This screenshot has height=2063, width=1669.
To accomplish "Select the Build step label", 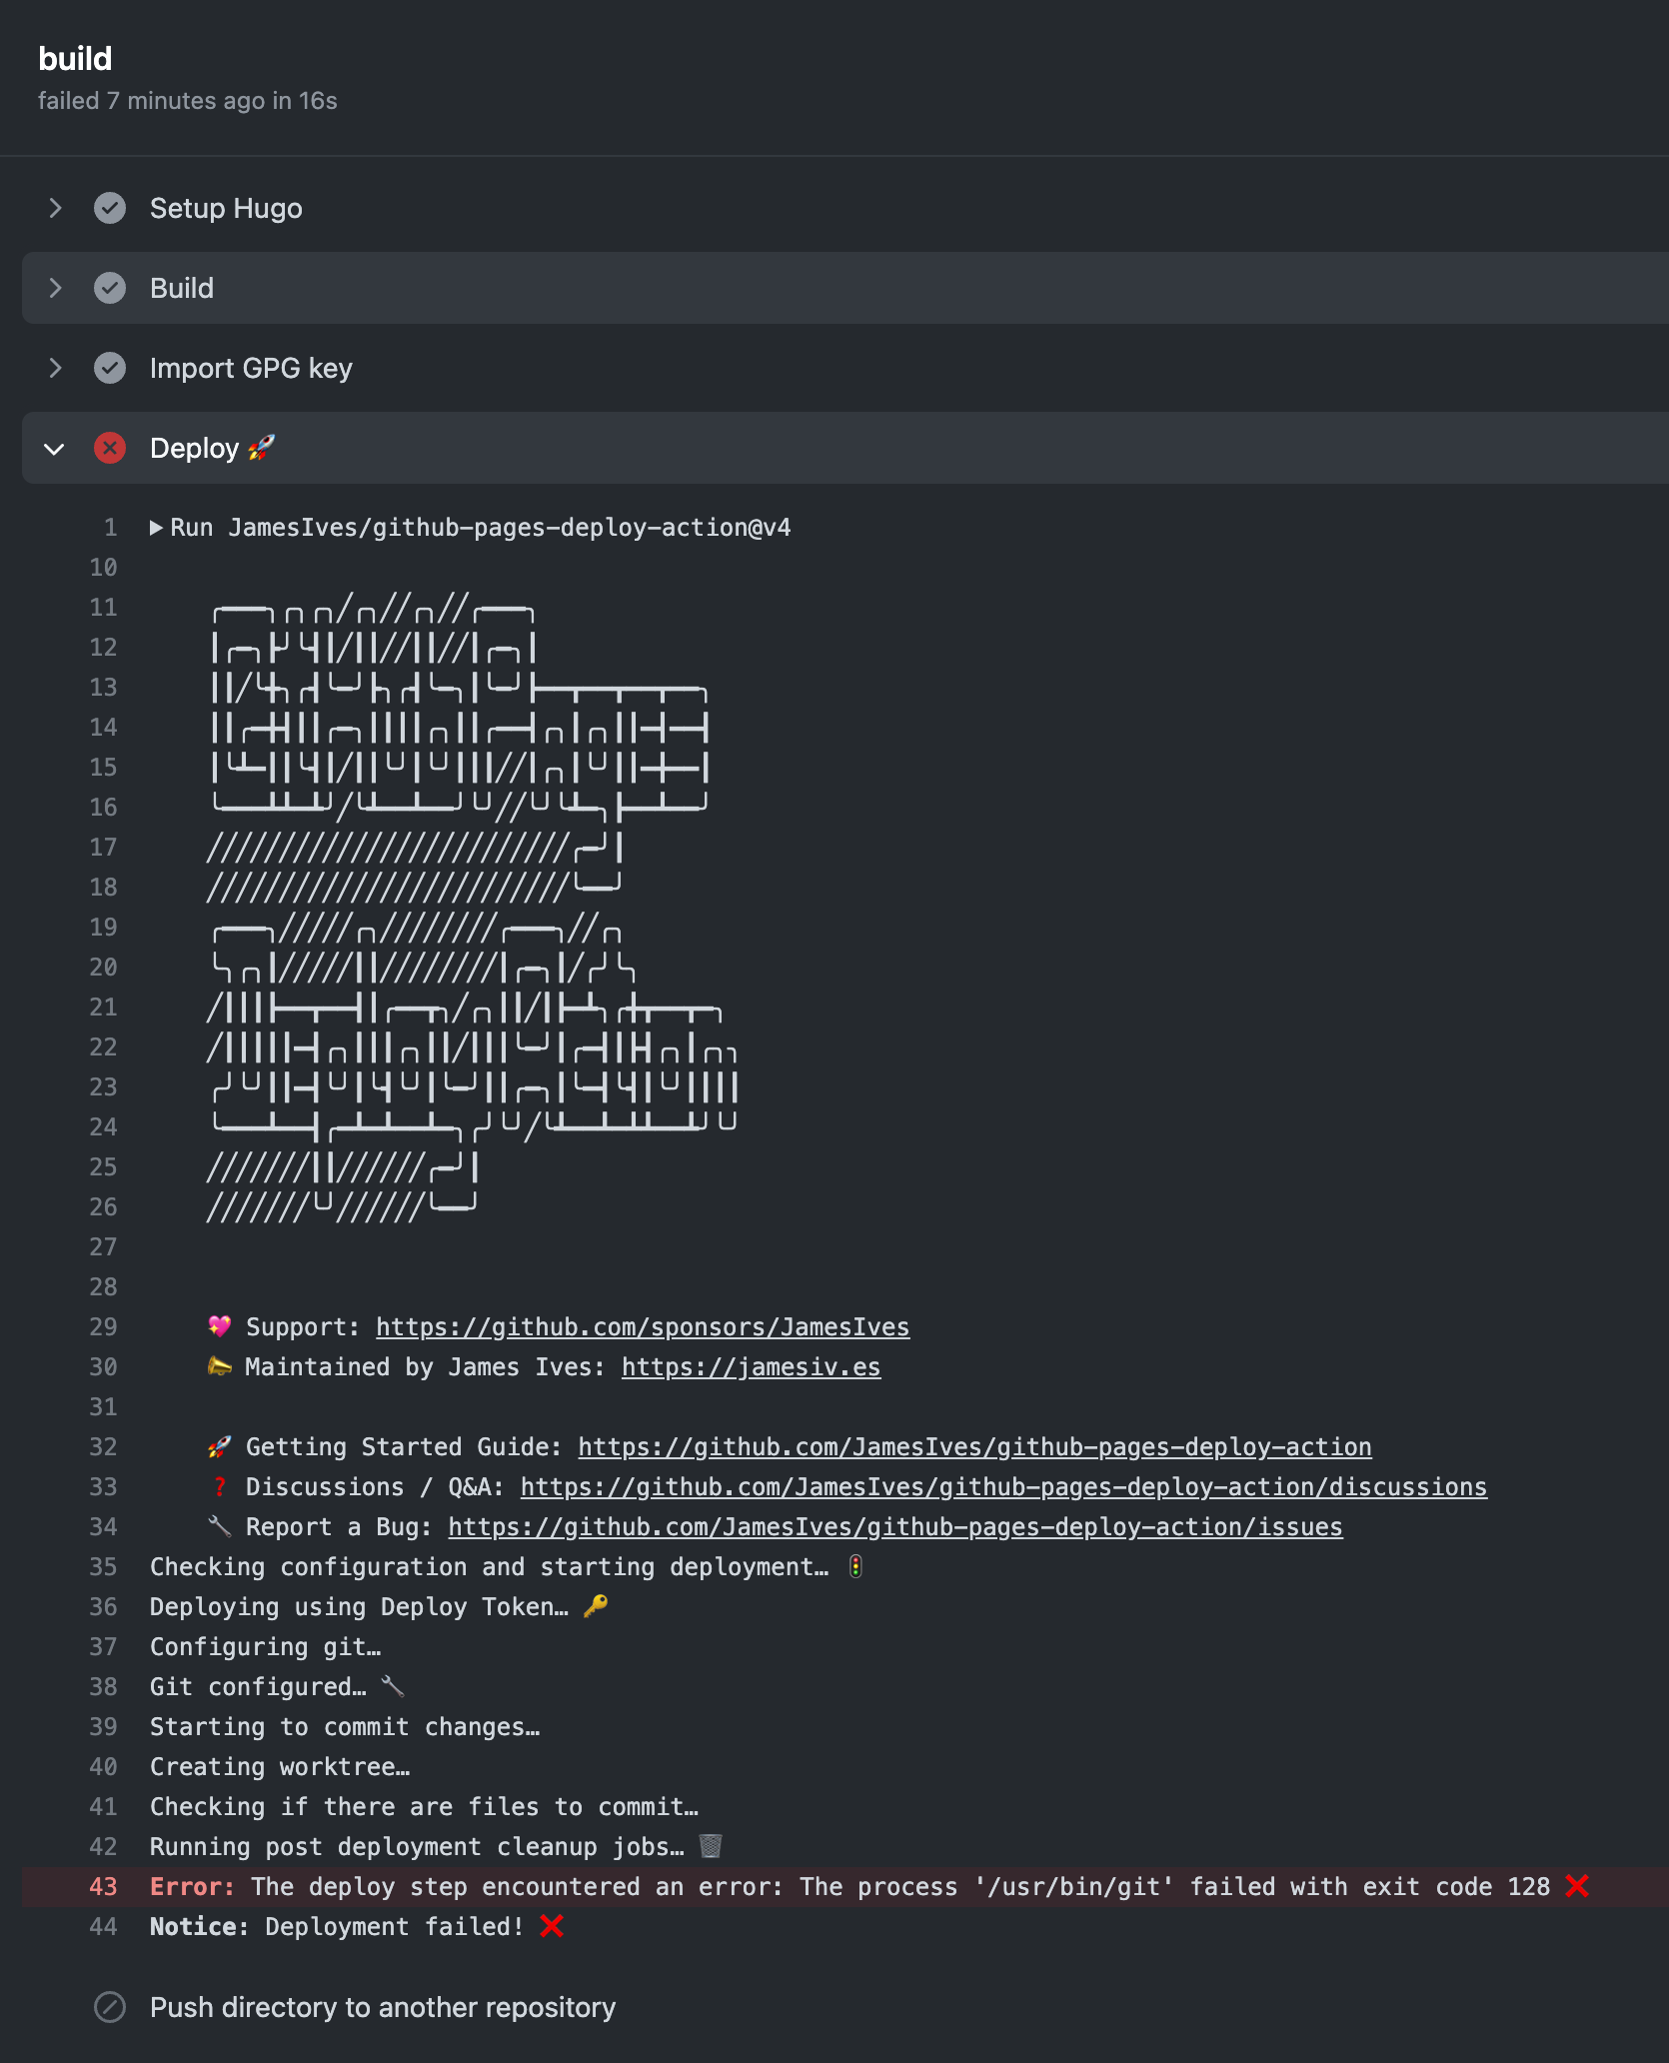I will (x=182, y=288).
